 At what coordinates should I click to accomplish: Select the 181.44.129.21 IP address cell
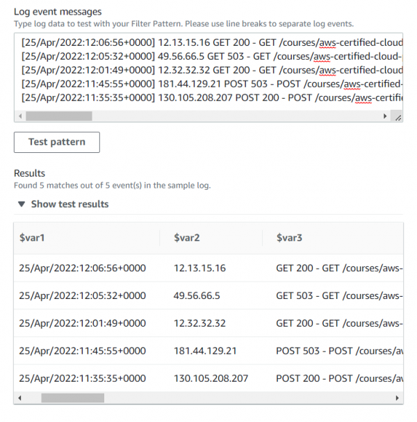pos(205,351)
